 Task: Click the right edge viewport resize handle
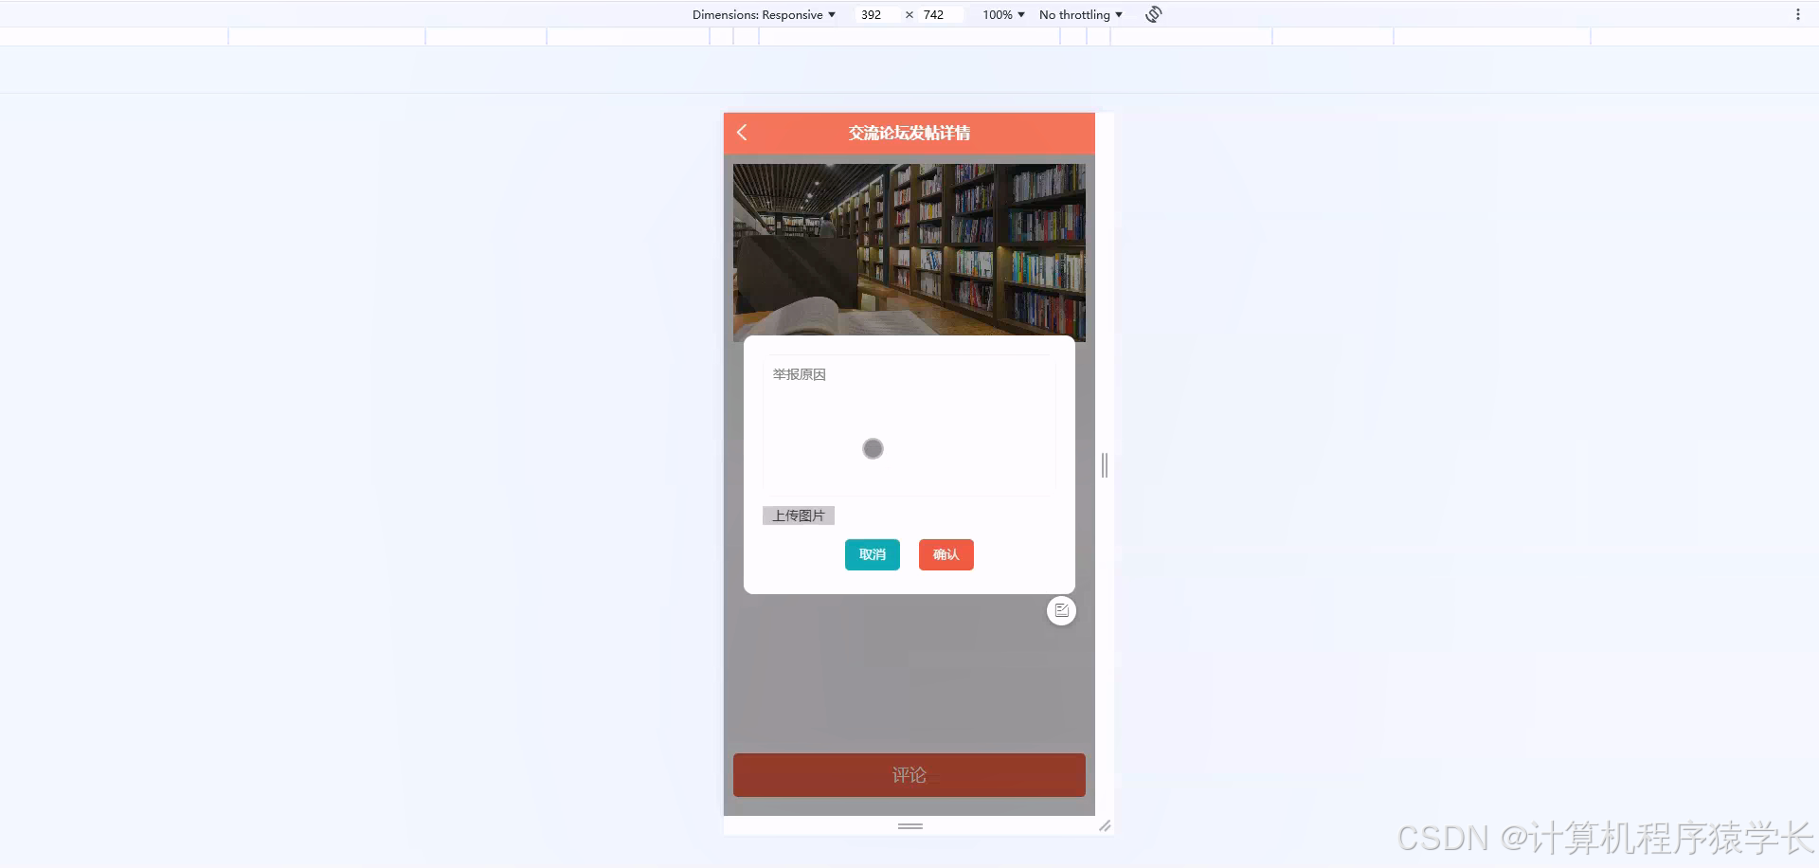point(1105,465)
